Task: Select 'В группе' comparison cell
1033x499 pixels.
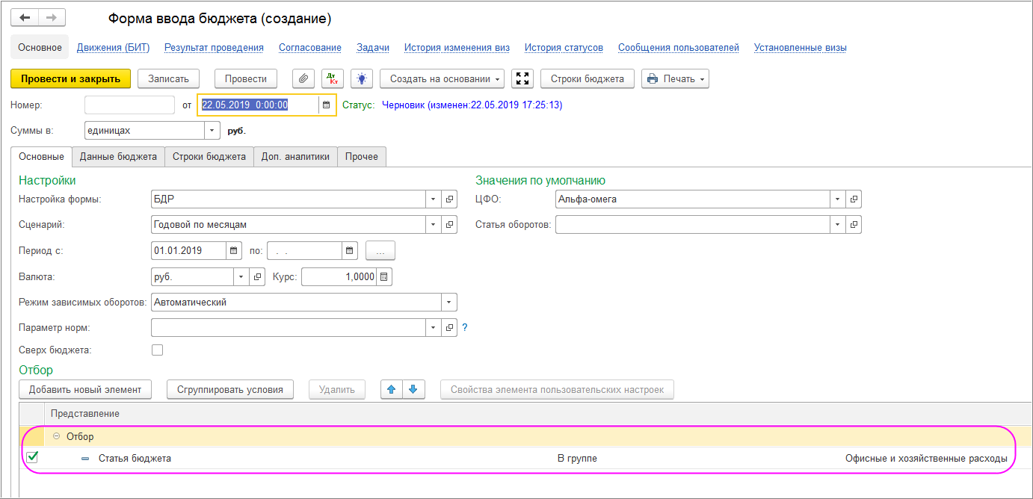Action: (577, 458)
